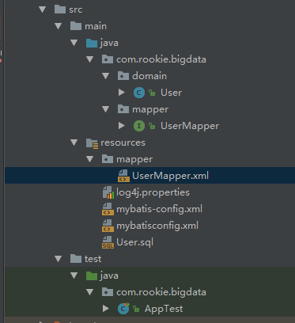Collapse the main java source folder arrow
Image resolution: width=295 pixels, height=323 pixels.
tap(74, 43)
